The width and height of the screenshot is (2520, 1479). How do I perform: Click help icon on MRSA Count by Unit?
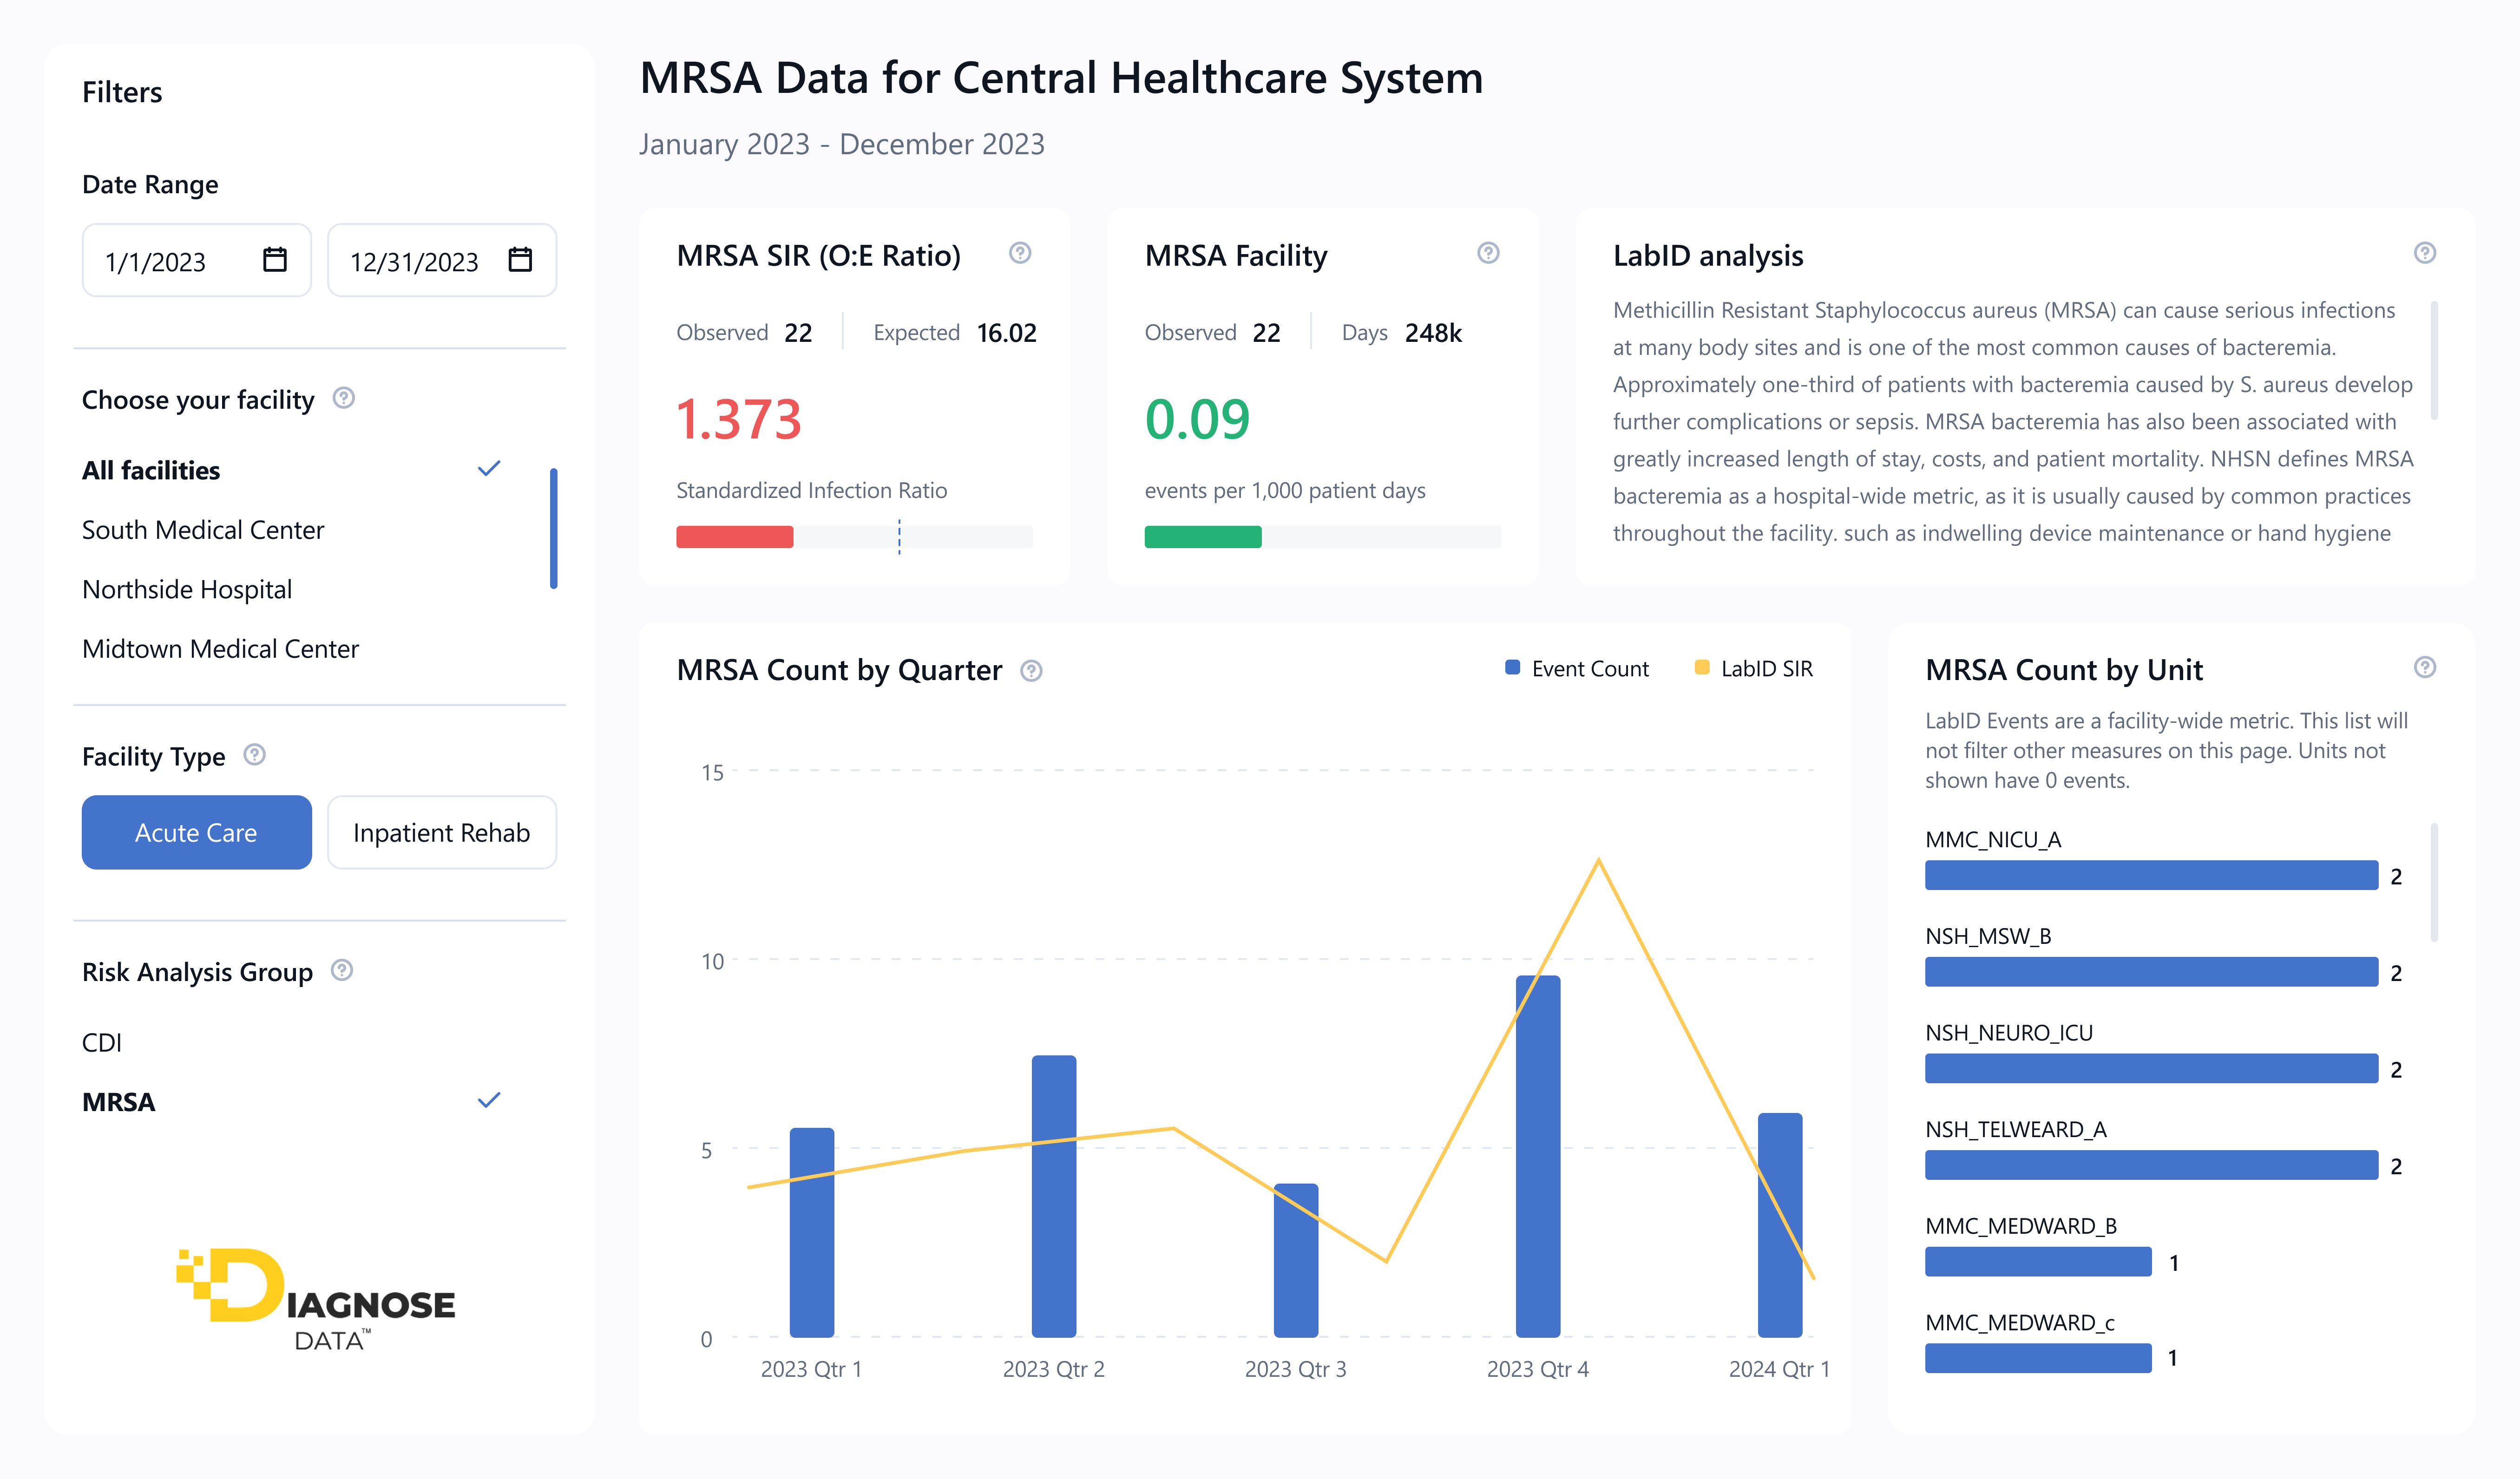click(x=2424, y=667)
